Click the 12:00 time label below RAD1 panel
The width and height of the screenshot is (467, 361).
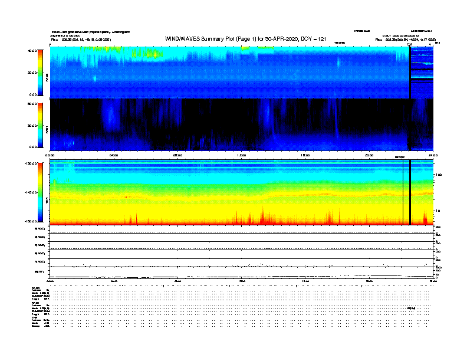(x=242, y=155)
